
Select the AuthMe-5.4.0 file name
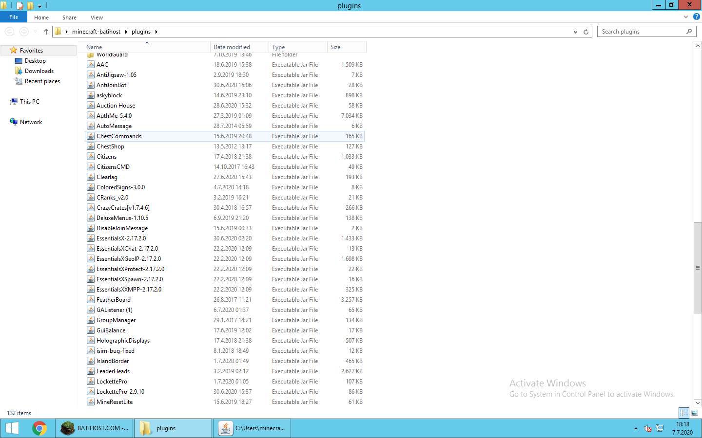[114, 116]
